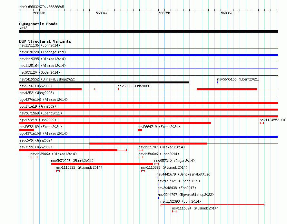
Task: Click the Cytogenetic Bands track title
Action: click(38, 24)
